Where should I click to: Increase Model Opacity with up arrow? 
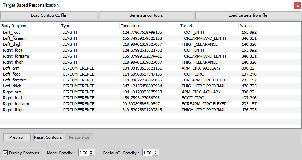pyautogui.click(x=92, y=151)
